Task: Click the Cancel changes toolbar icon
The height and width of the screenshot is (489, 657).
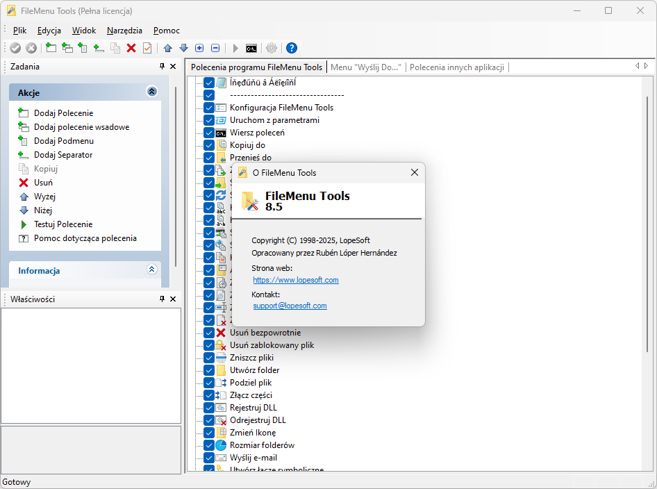Action: pos(31,48)
